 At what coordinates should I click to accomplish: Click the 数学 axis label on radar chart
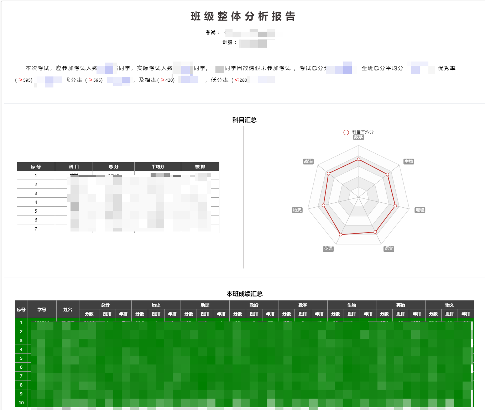[359, 137]
